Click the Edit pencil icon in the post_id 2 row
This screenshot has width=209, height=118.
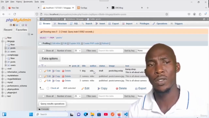pyautogui.click(x=45, y=76)
